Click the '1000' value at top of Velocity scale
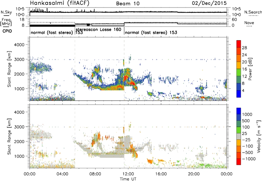The height and width of the screenshot is (181, 262). [247, 114]
